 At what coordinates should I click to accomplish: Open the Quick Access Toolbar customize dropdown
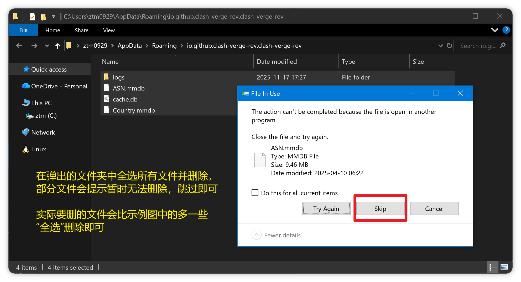[x=54, y=17]
